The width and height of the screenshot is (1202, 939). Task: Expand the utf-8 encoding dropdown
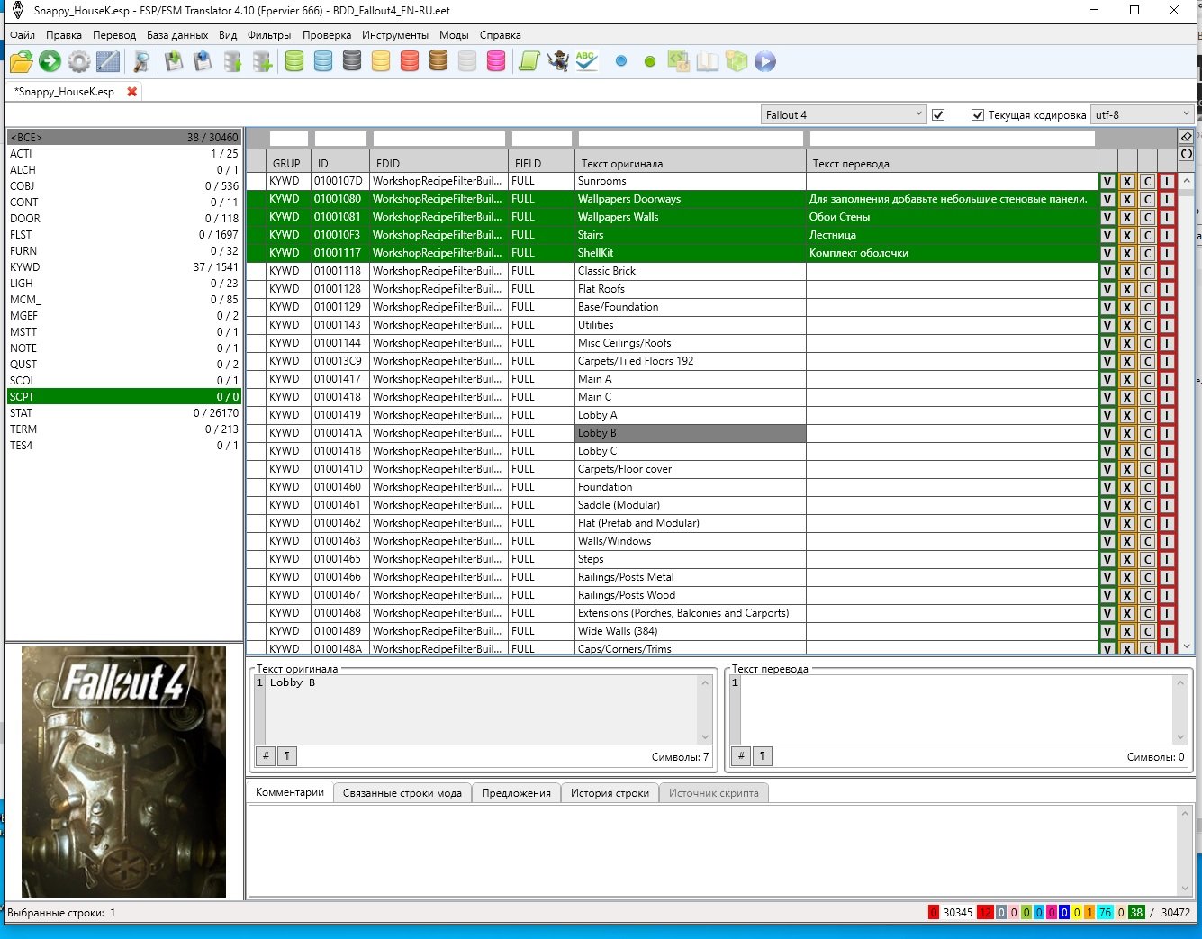coord(1142,115)
